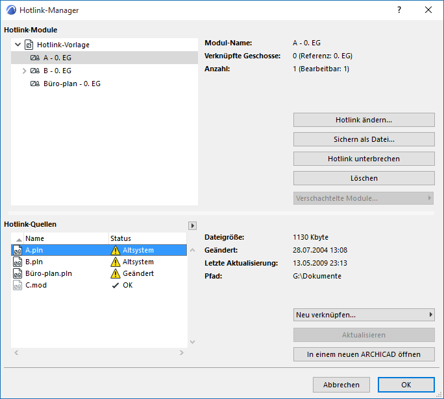Click the Löschen button
Screen dimensions: 444x399
(364, 178)
